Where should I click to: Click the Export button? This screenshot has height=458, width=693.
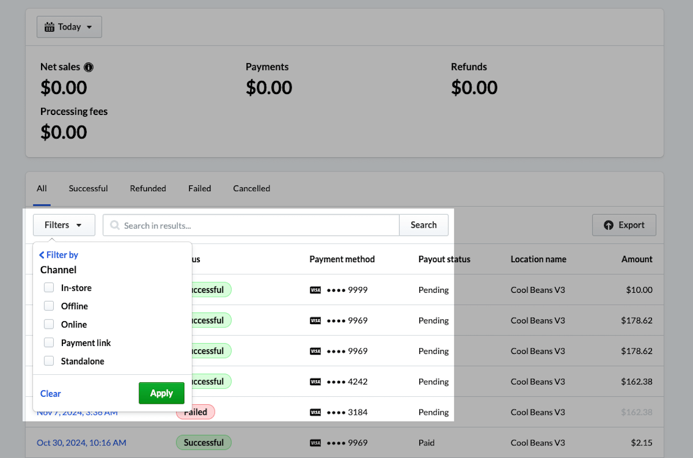[624, 225]
